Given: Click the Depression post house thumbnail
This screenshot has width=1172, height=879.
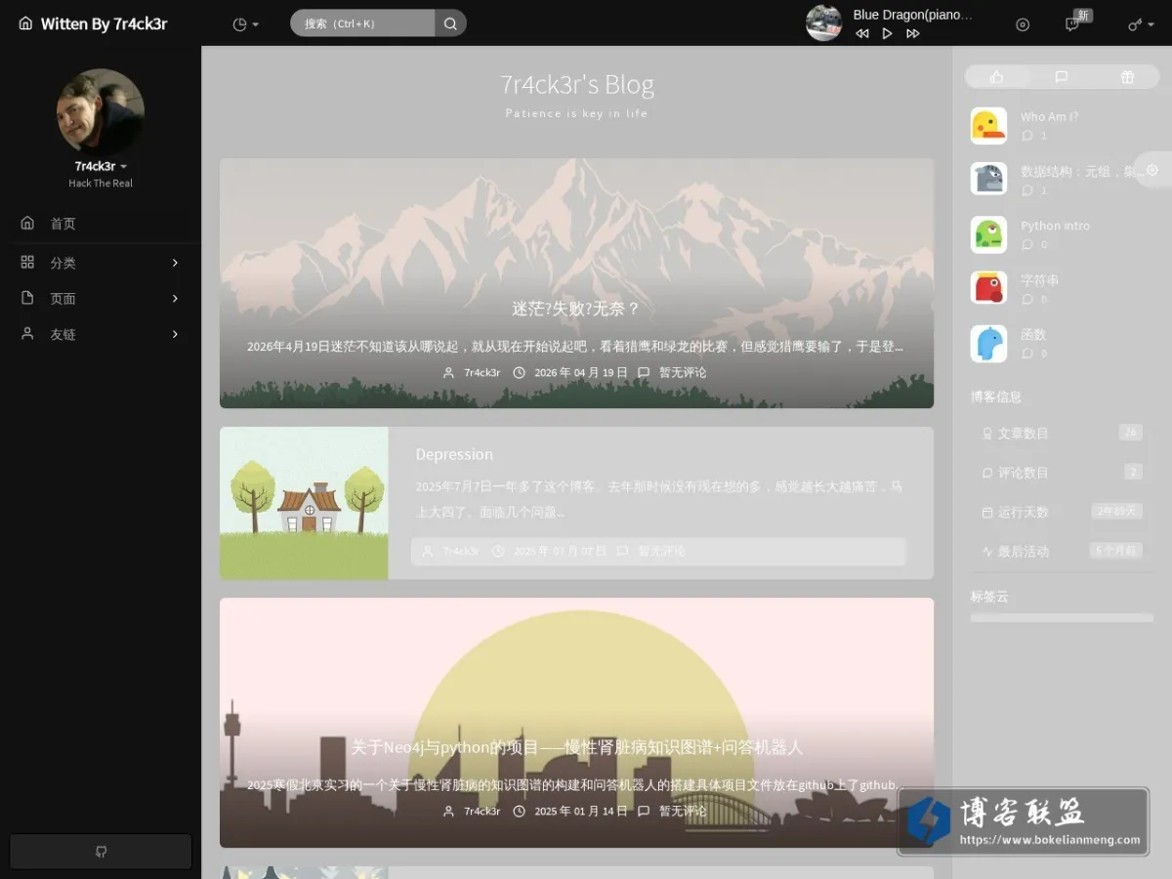Looking at the screenshot, I should 304,503.
